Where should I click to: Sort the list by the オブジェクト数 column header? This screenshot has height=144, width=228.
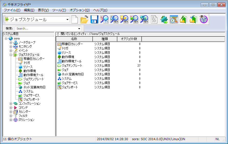(129, 39)
